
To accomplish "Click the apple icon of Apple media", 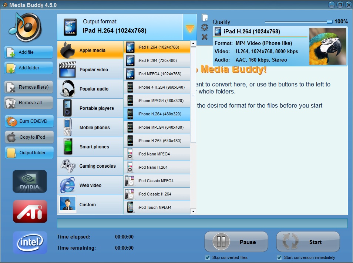I will point(67,50).
